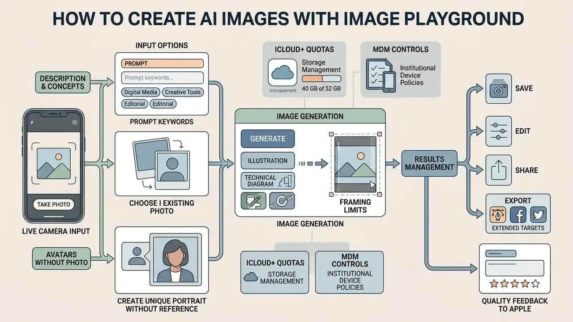Click the Institutional Device Policies text in top card
Screen dimensions: 573x322
pos(418,75)
